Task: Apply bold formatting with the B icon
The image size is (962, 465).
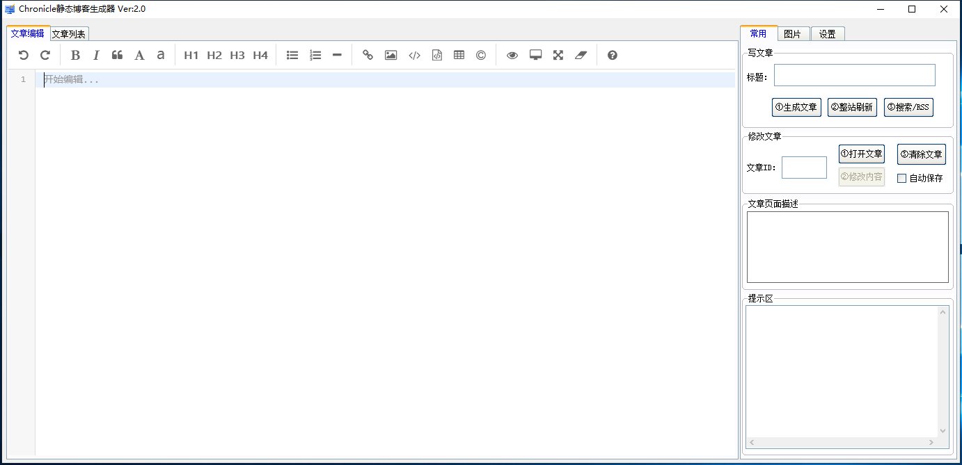Action: [75, 56]
